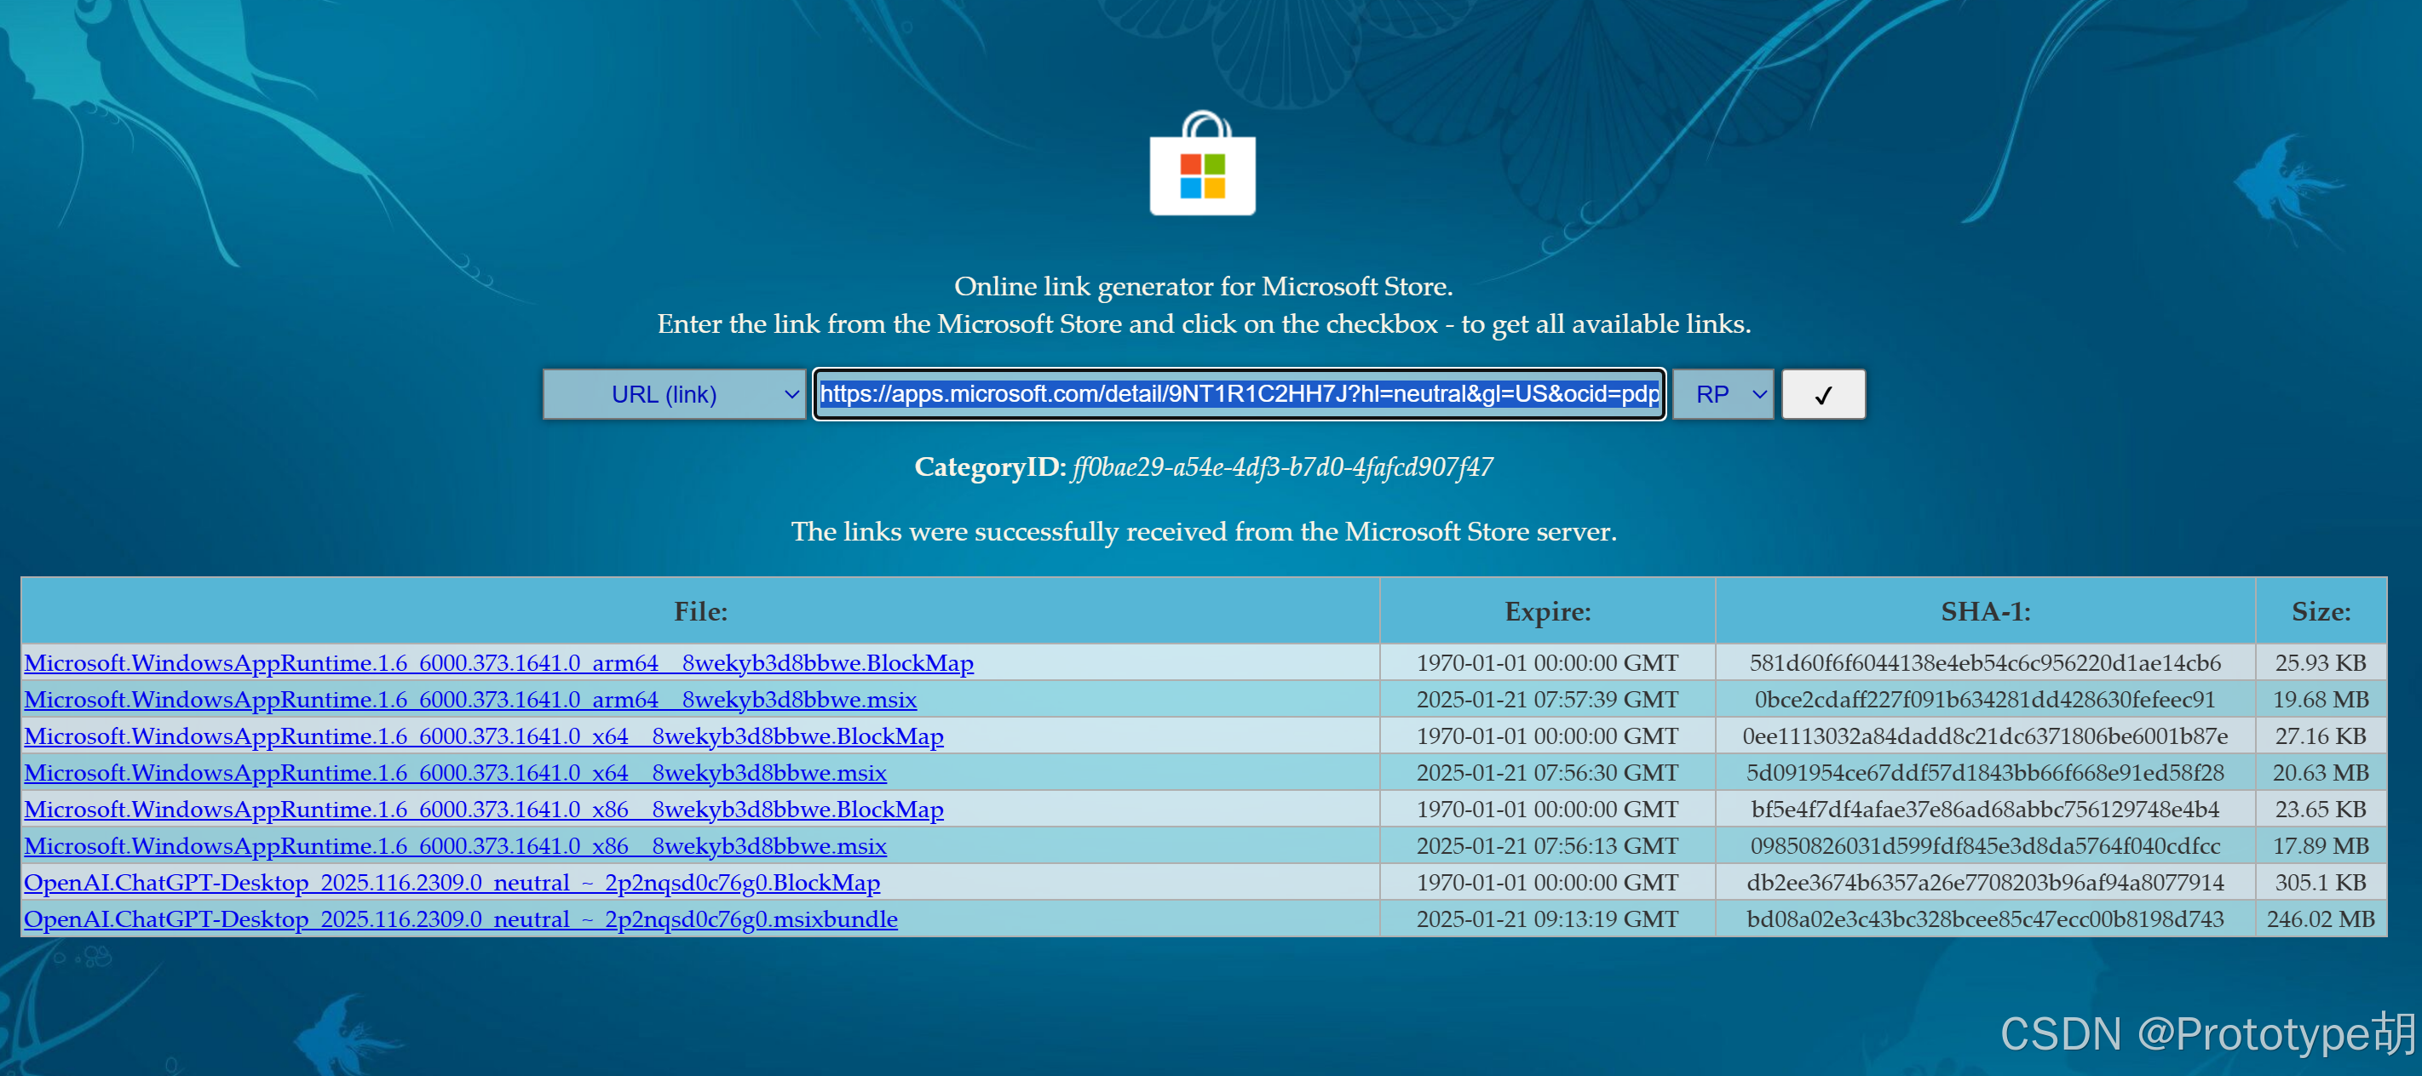Click the 25.93 KB size cell

click(x=2321, y=662)
